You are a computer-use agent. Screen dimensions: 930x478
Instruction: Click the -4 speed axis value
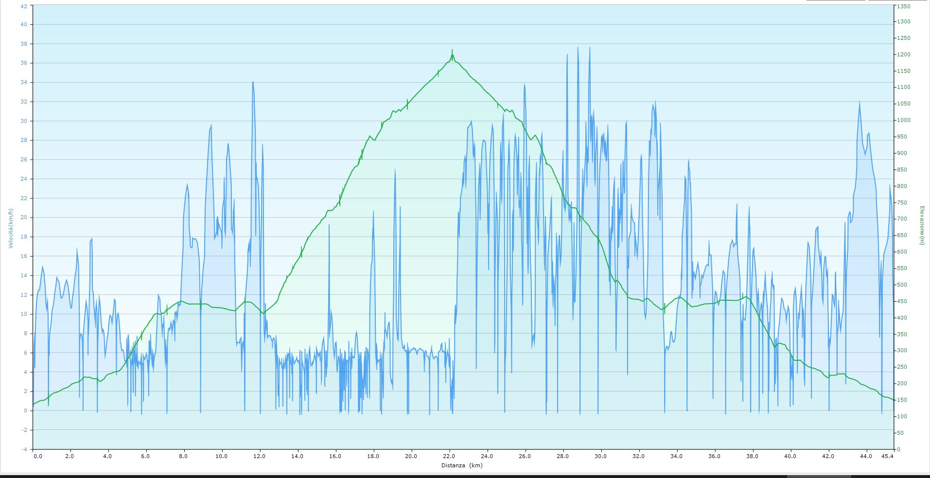(x=24, y=449)
